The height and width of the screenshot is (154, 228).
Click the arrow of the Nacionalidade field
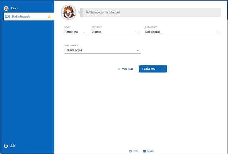(138, 50)
